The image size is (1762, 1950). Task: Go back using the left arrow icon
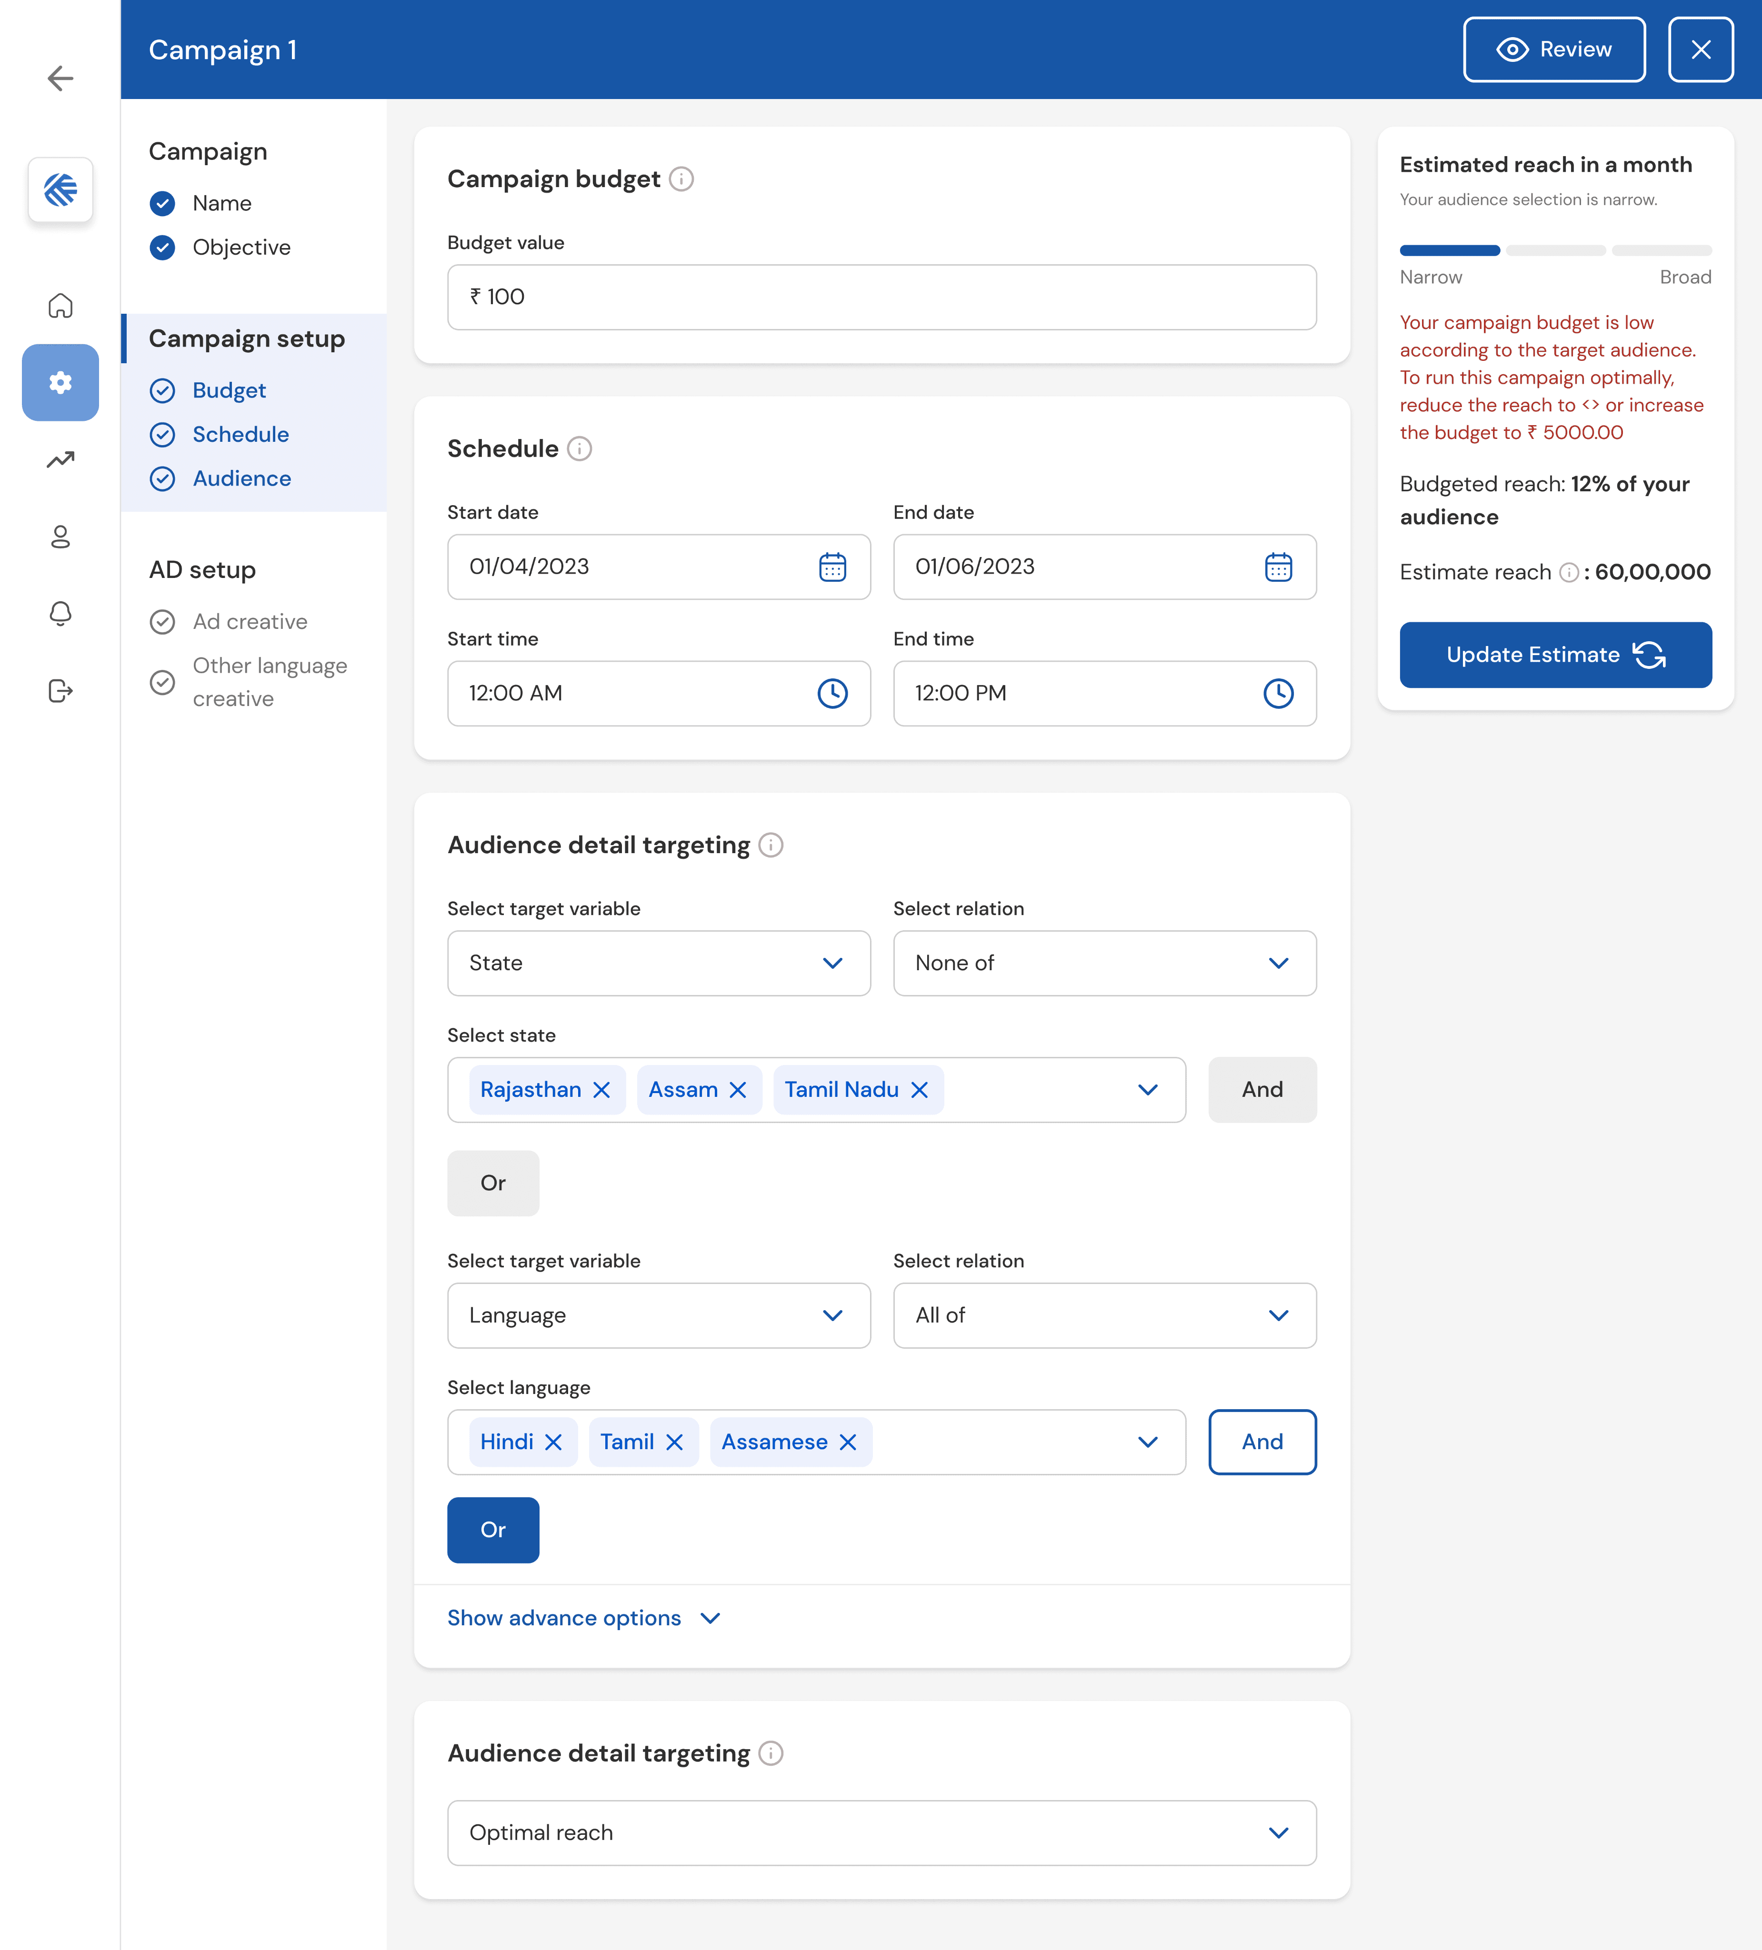(x=60, y=79)
